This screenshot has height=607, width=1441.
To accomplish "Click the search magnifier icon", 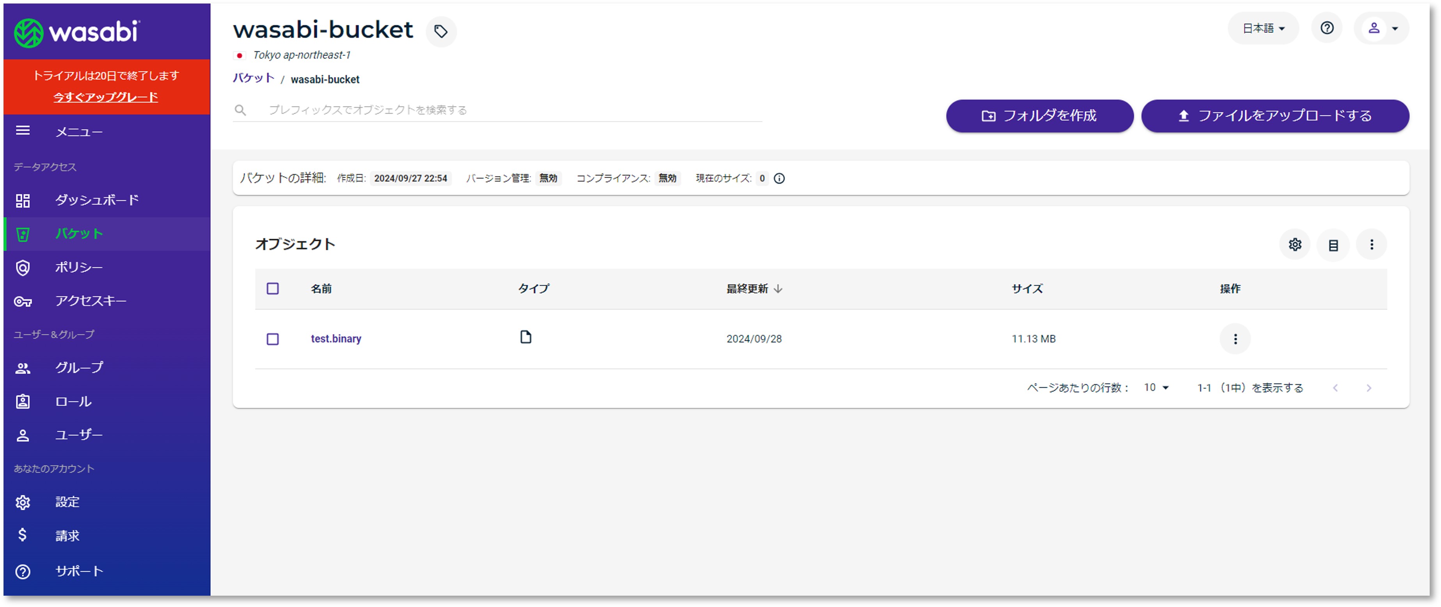I will 240,110.
